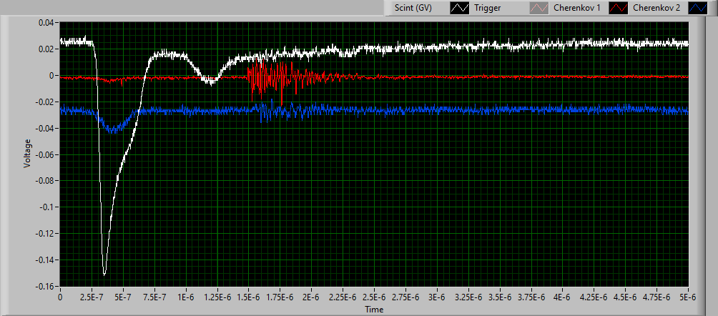Viewport: 718px width, 316px height.
Task: Click the 0.04 maximum voltage scale value
Action: coord(46,22)
